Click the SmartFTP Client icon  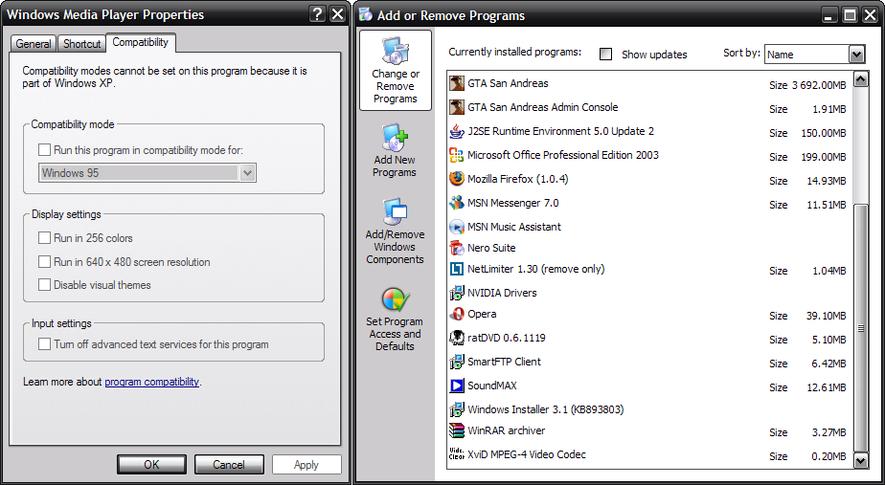457,362
